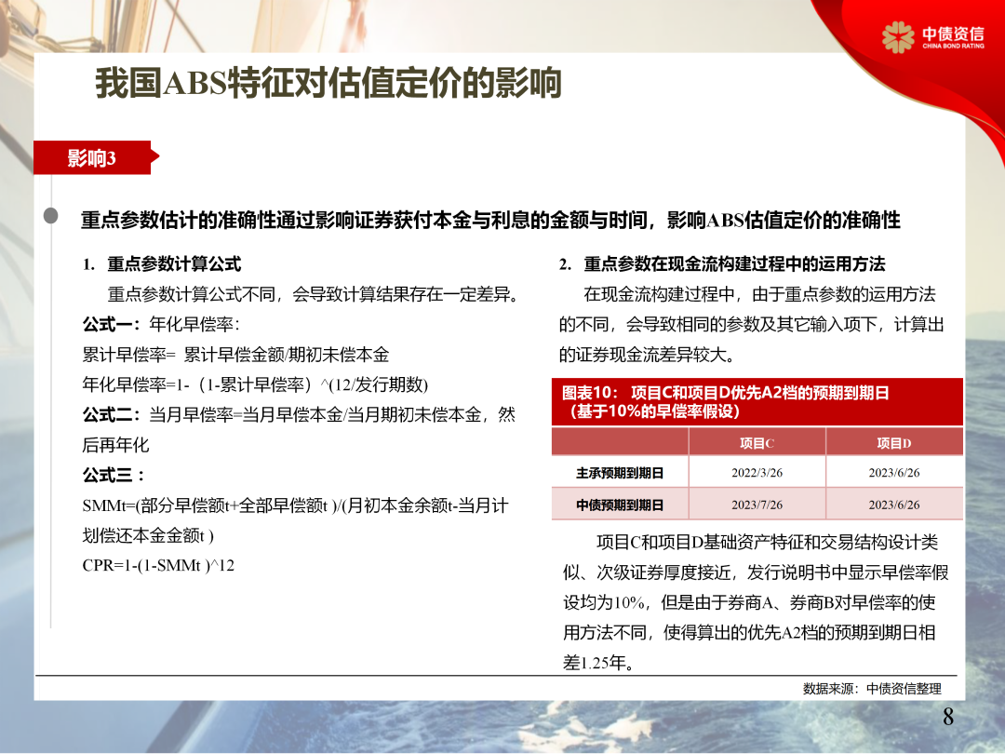The width and height of the screenshot is (1005, 754).
Task: Click the line 重点参数计算公式不同
Action: click(x=313, y=294)
